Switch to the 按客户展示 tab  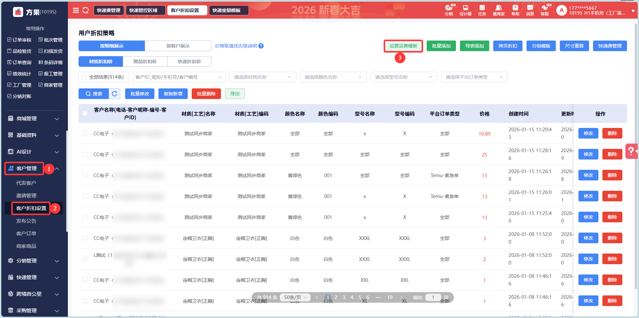coord(178,46)
